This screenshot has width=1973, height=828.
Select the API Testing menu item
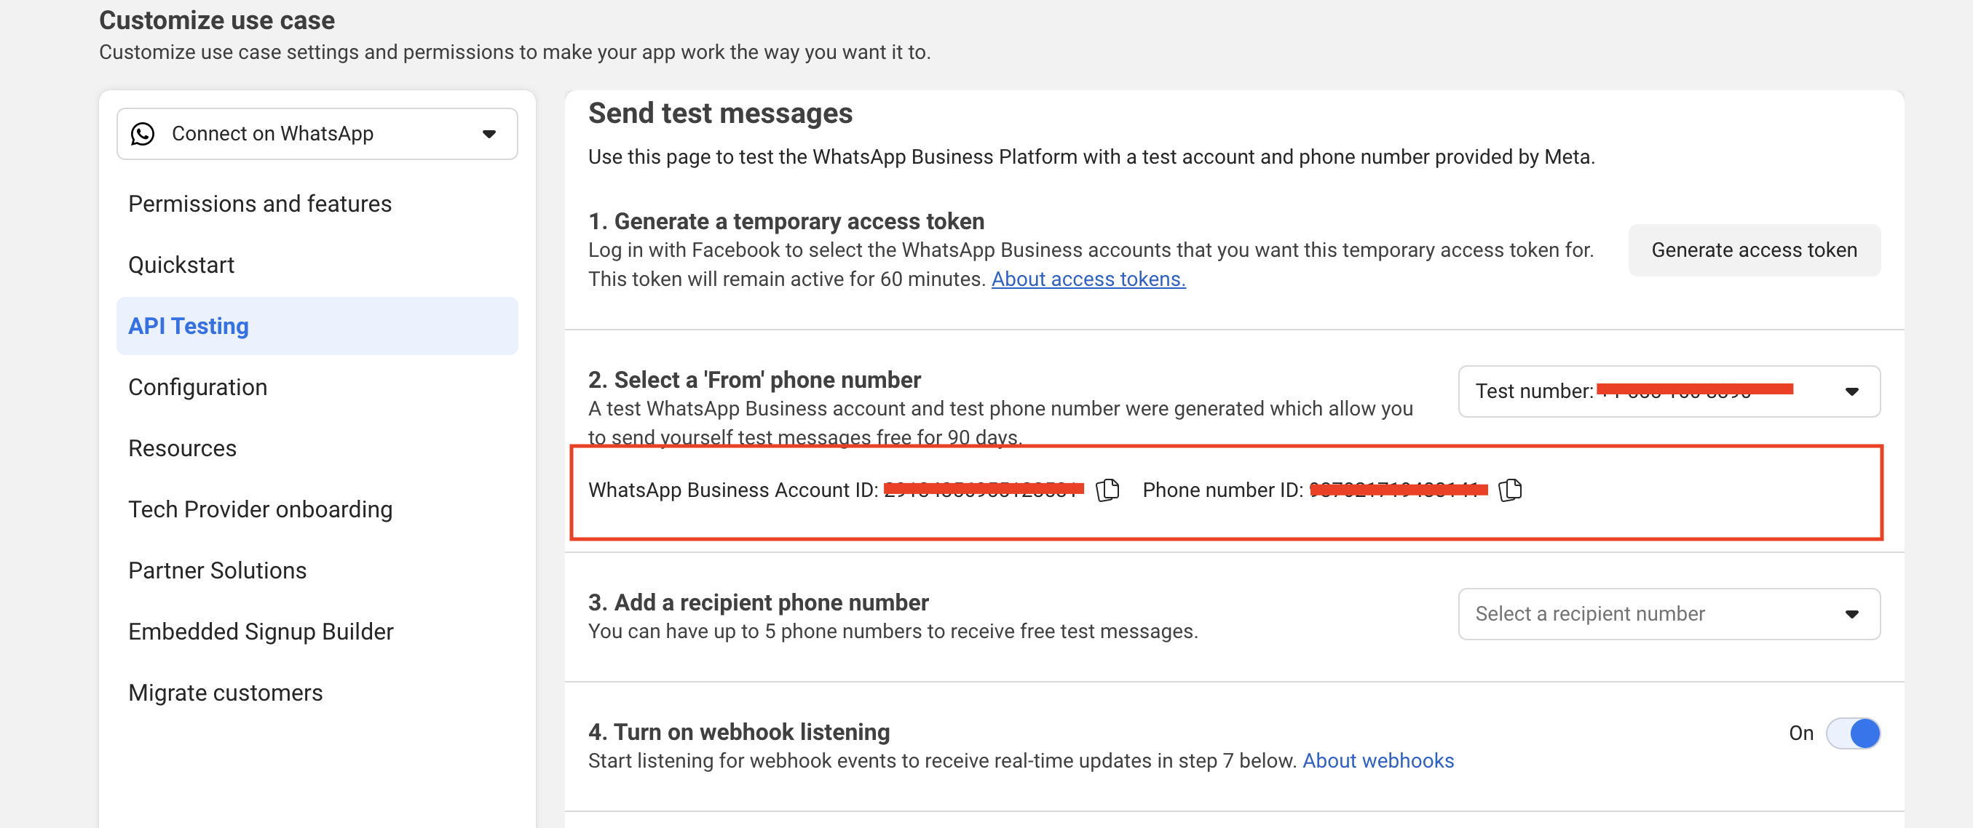pyautogui.click(x=317, y=326)
